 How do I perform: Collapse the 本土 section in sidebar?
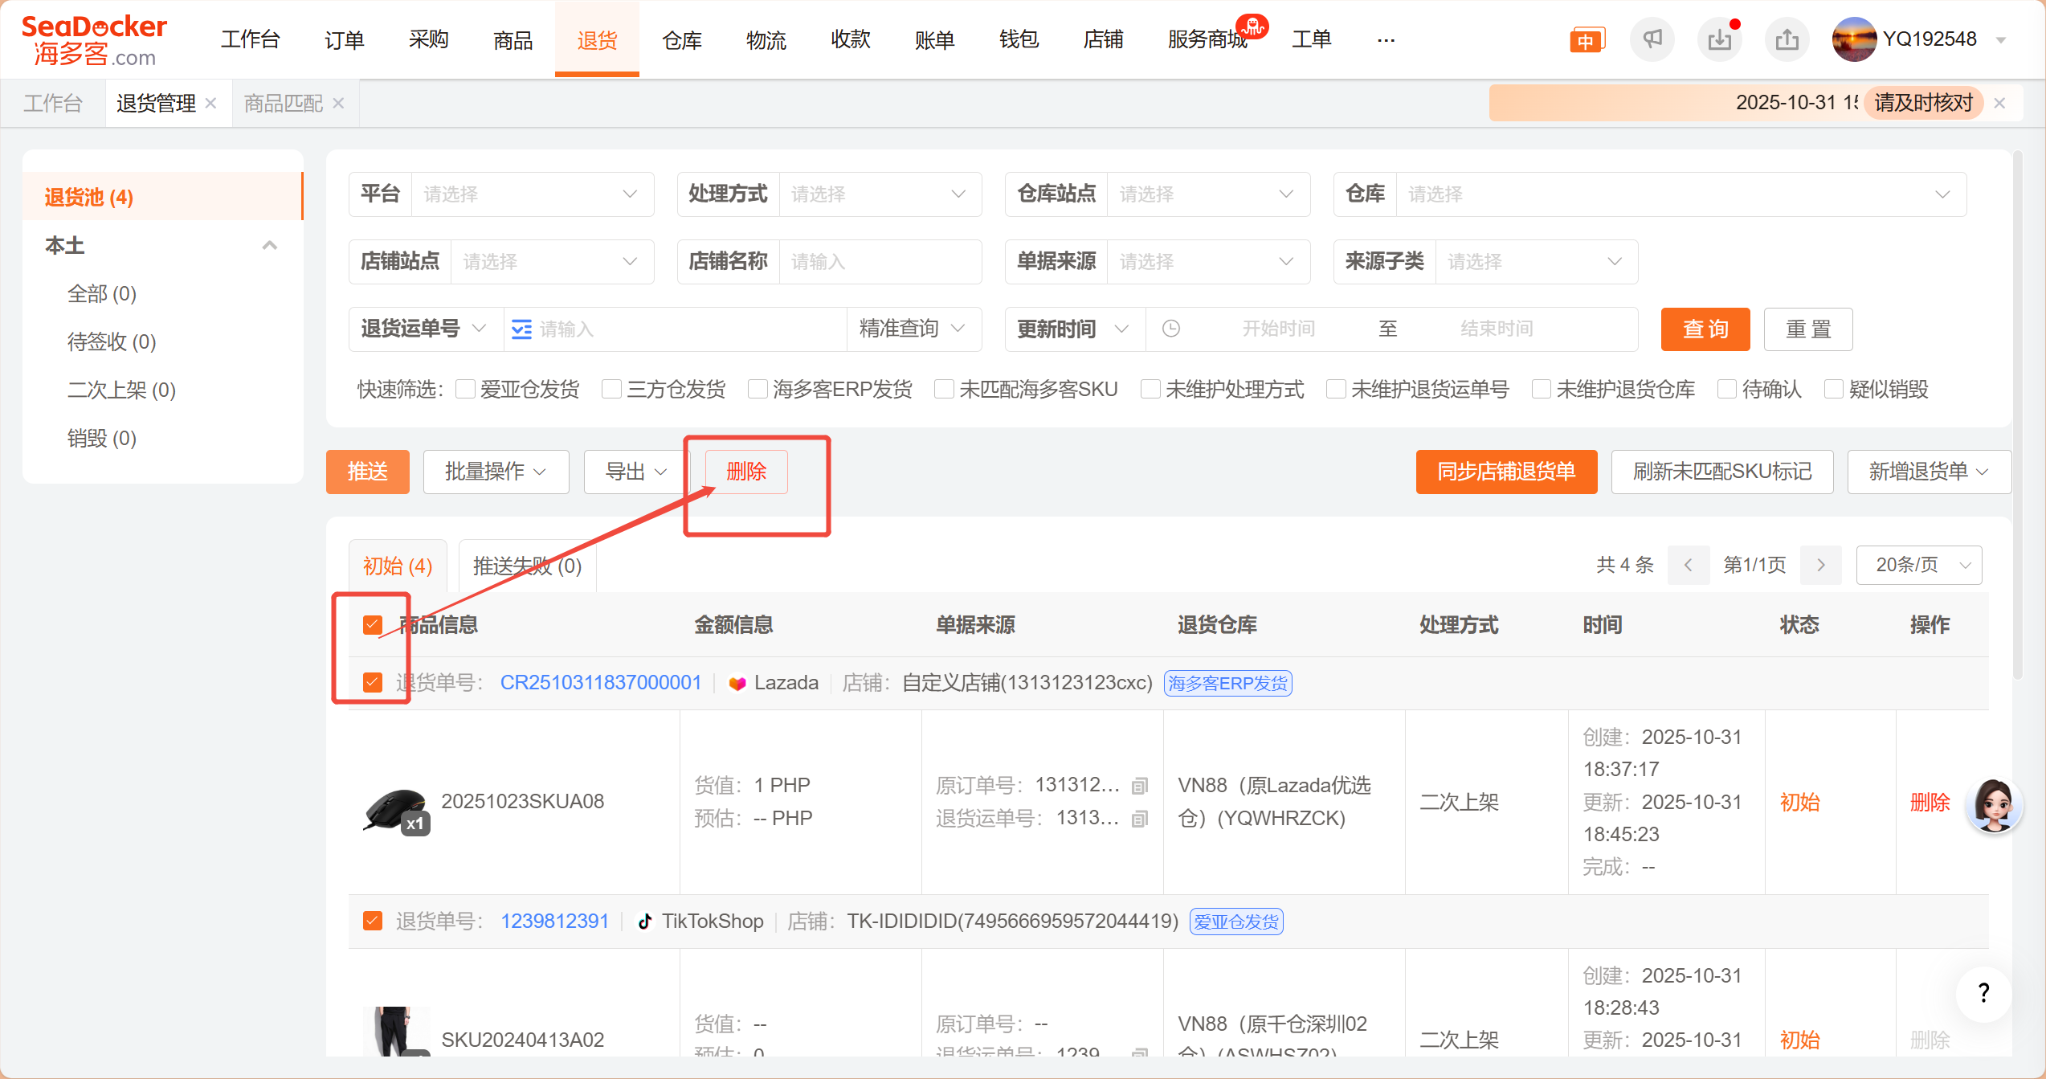pyautogui.click(x=270, y=245)
